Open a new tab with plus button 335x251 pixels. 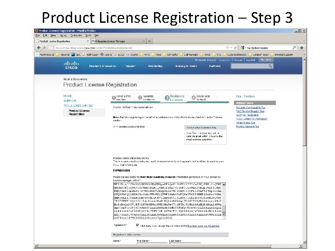coord(149,41)
